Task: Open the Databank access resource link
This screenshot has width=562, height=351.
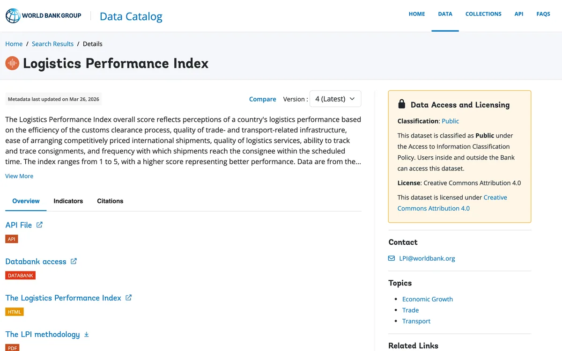Action: pos(36,261)
